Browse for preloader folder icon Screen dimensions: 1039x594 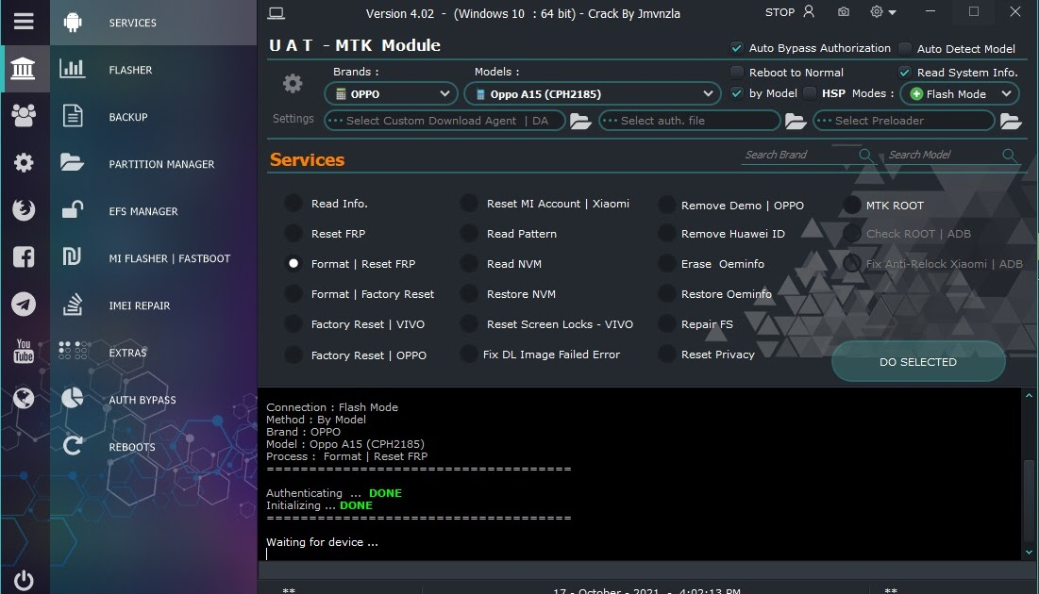pos(1010,122)
